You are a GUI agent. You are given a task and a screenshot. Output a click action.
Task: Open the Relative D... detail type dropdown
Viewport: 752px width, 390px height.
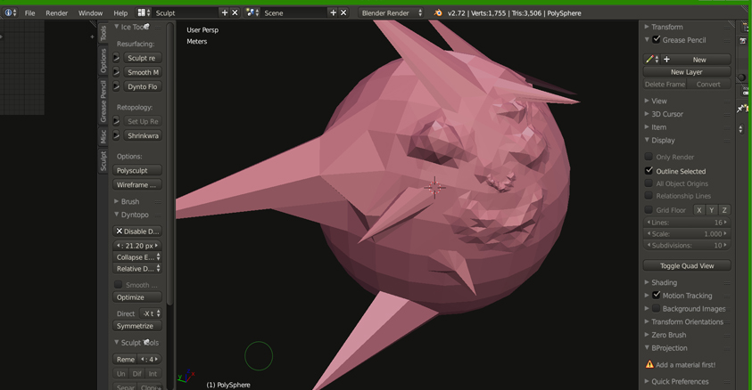(x=137, y=268)
